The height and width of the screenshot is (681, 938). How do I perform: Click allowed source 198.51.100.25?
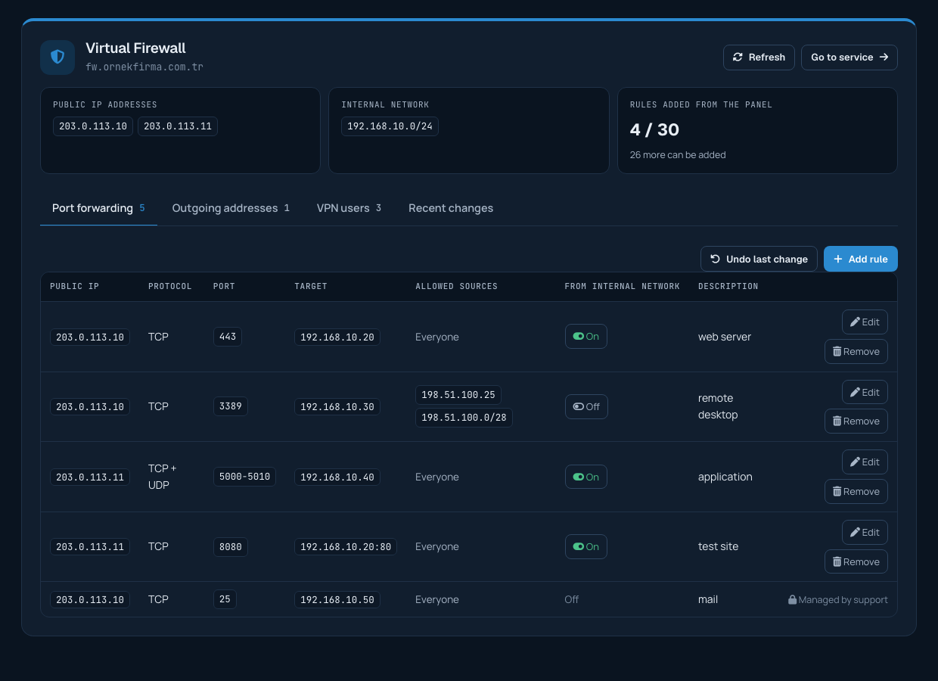458,395
